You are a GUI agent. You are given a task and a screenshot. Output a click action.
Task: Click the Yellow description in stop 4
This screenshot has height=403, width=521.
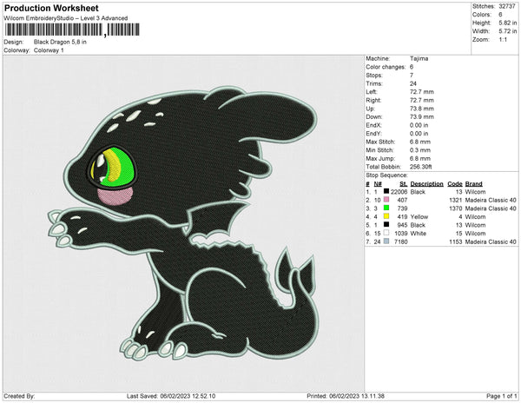coord(419,216)
